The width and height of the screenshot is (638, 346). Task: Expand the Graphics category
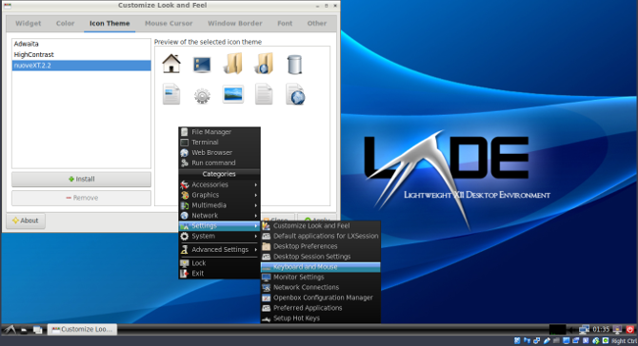pos(219,195)
